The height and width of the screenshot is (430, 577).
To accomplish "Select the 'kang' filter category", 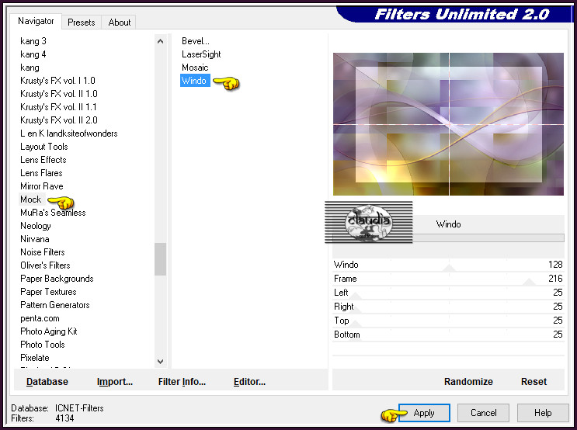I will pyautogui.click(x=30, y=68).
